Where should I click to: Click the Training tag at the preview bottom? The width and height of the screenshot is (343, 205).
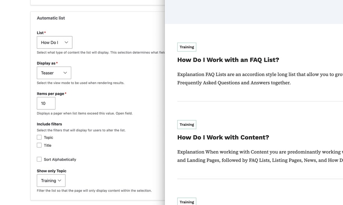coord(187,202)
